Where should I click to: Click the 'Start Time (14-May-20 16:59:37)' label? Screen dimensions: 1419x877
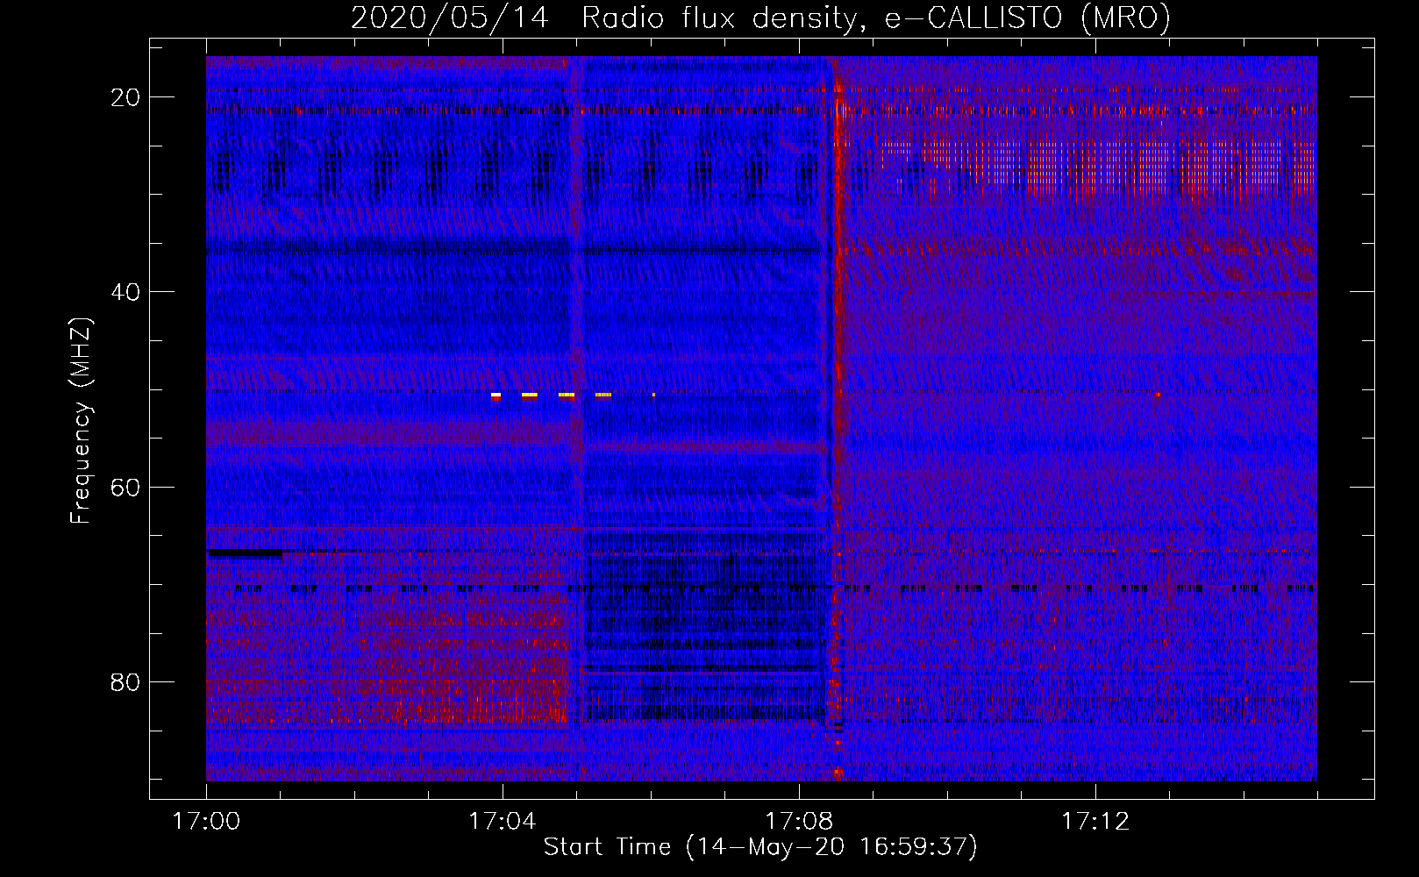(760, 847)
